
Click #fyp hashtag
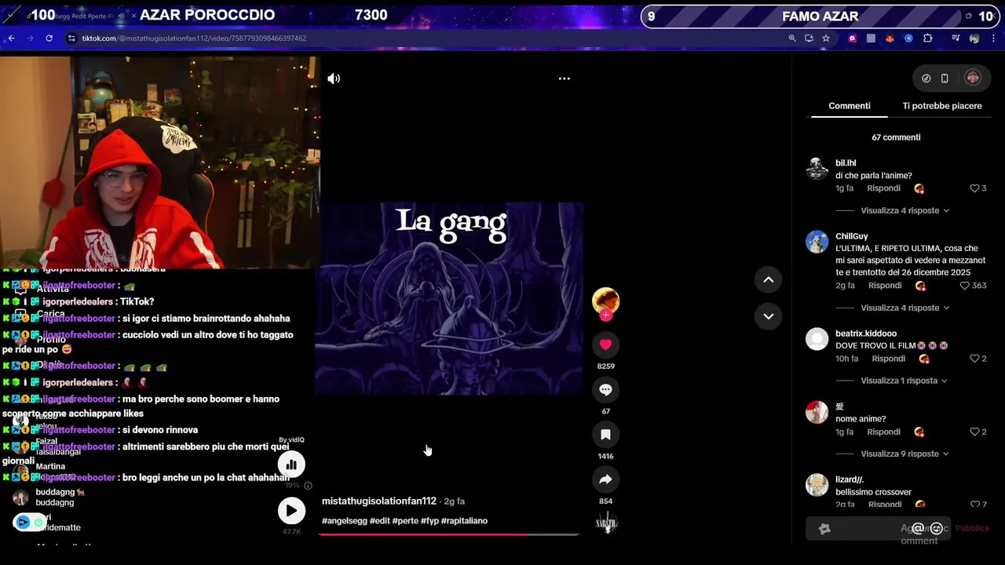click(429, 521)
